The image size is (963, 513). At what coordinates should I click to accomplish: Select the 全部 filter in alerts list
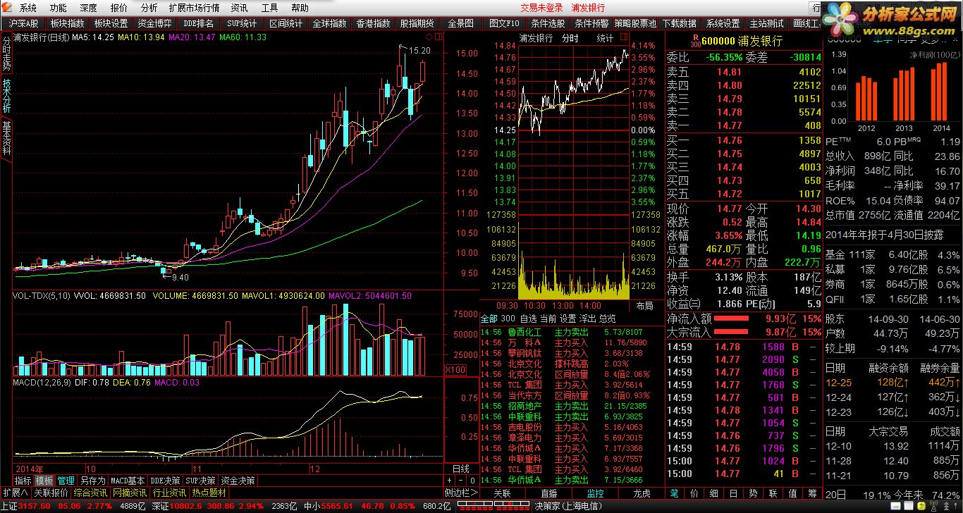tap(489, 319)
